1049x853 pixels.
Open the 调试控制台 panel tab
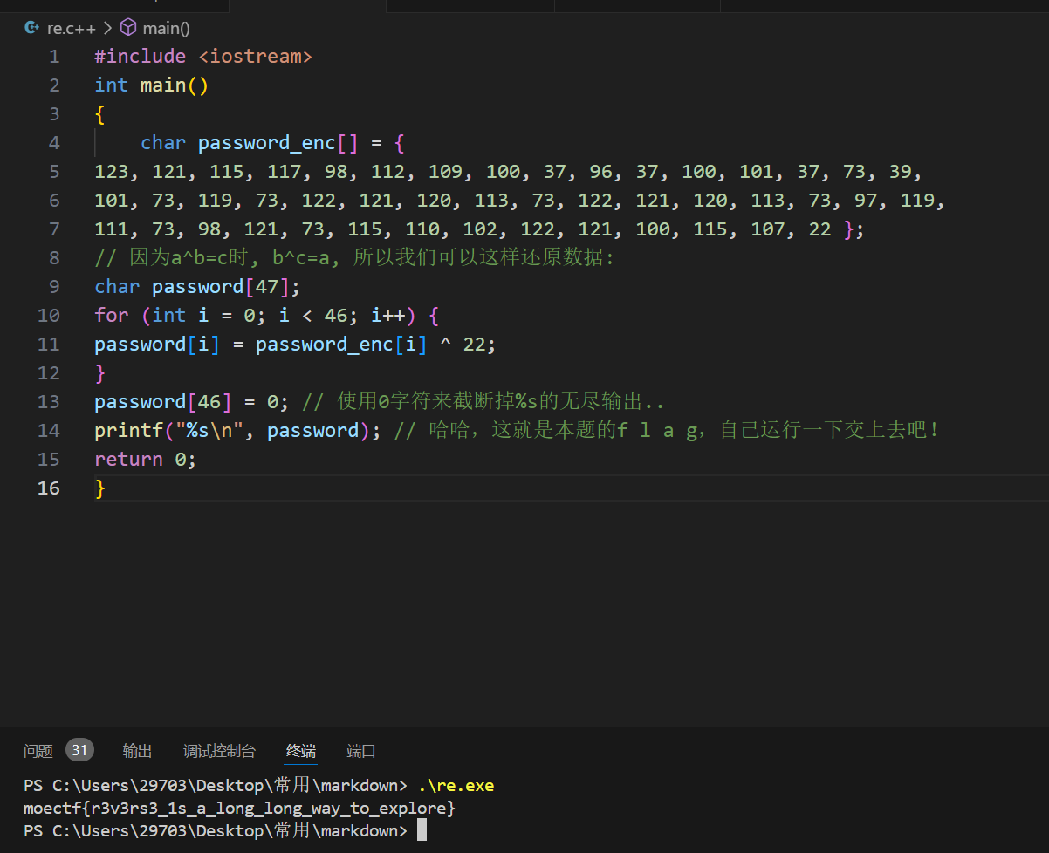219,751
